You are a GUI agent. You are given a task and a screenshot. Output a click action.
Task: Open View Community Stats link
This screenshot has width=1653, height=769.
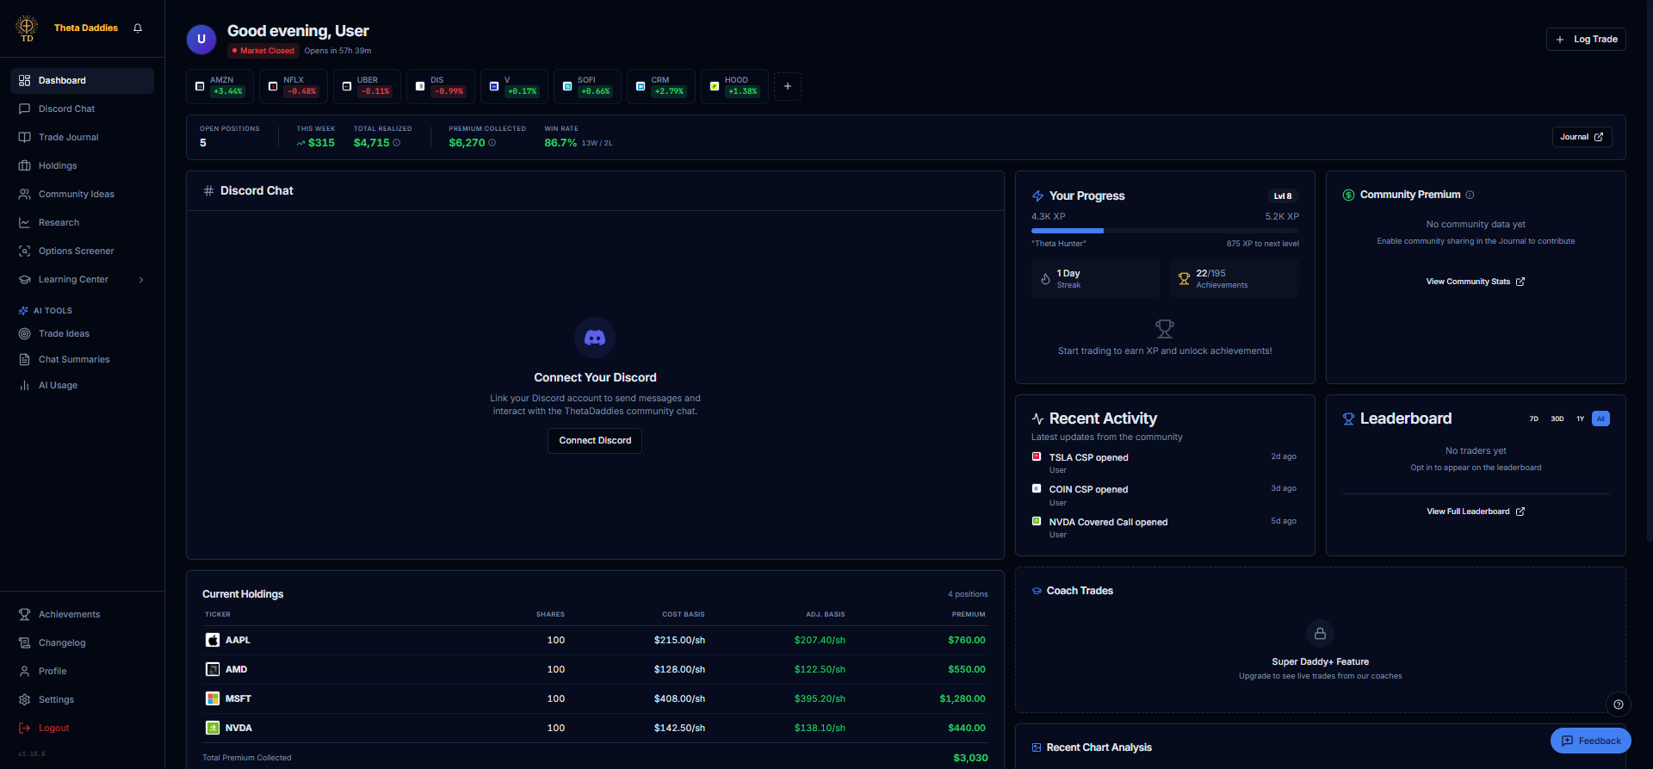coord(1476,282)
